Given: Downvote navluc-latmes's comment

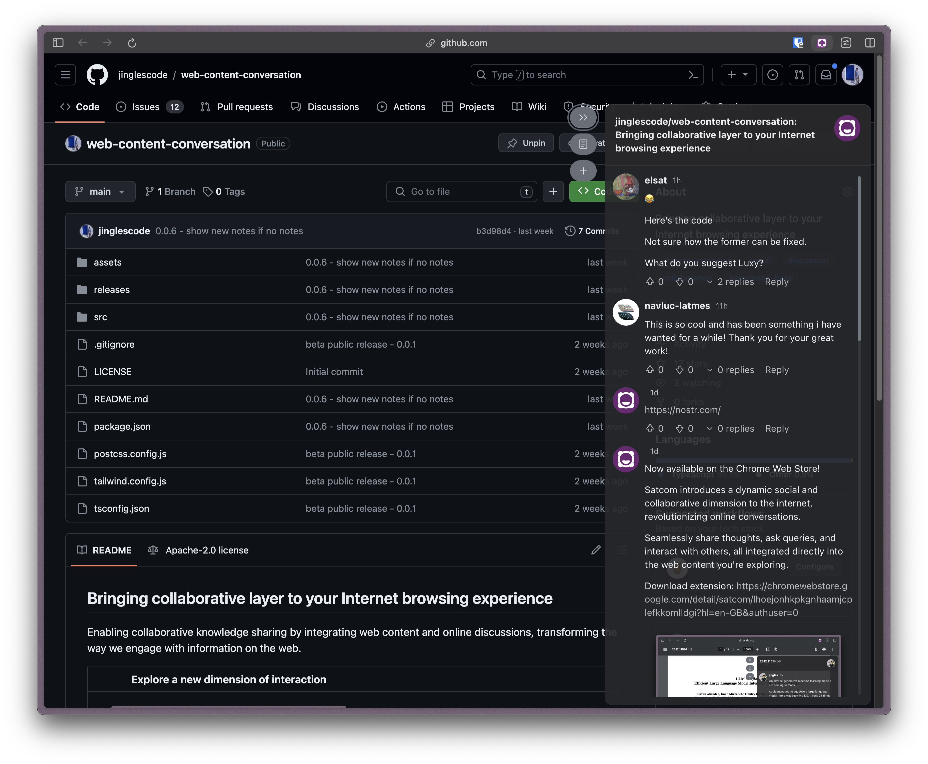Looking at the screenshot, I should (680, 370).
